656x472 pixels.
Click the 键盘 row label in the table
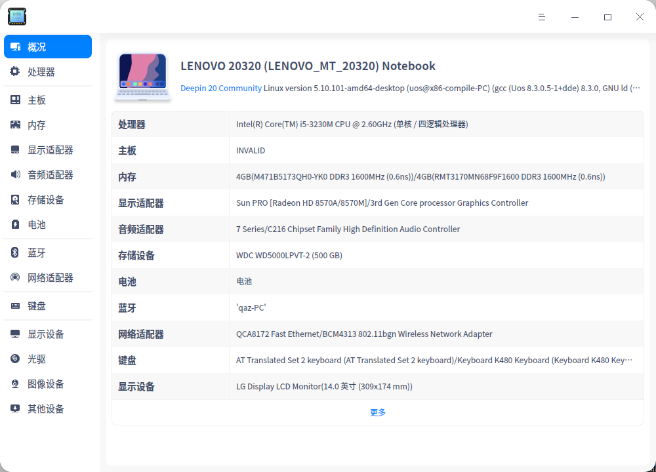[127, 361]
